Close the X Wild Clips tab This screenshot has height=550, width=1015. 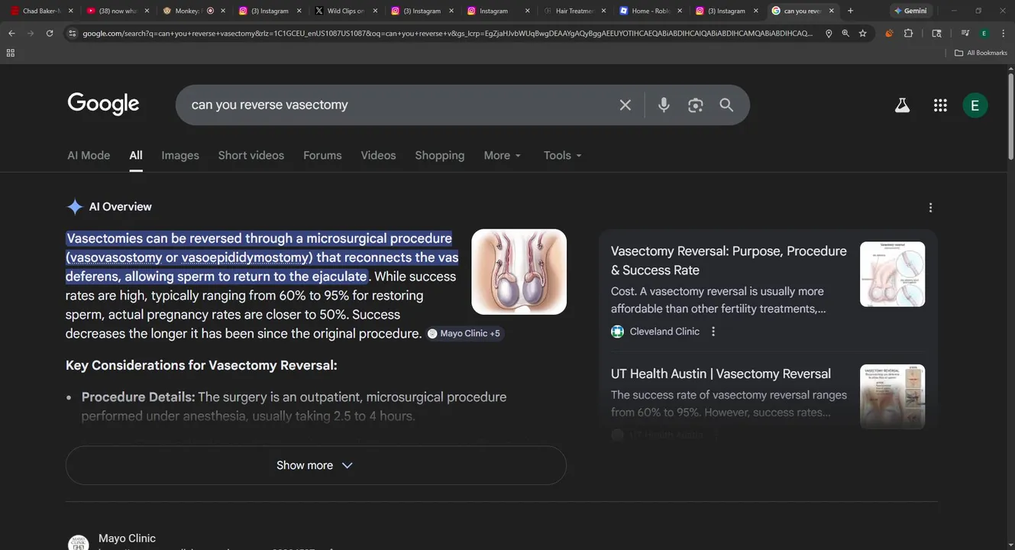(375, 11)
